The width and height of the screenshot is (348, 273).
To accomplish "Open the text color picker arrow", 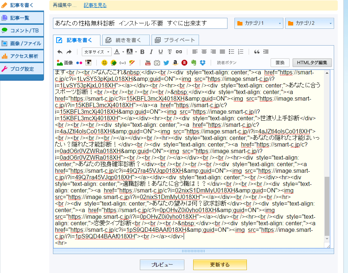I will pyautogui.click(x=123, y=52).
